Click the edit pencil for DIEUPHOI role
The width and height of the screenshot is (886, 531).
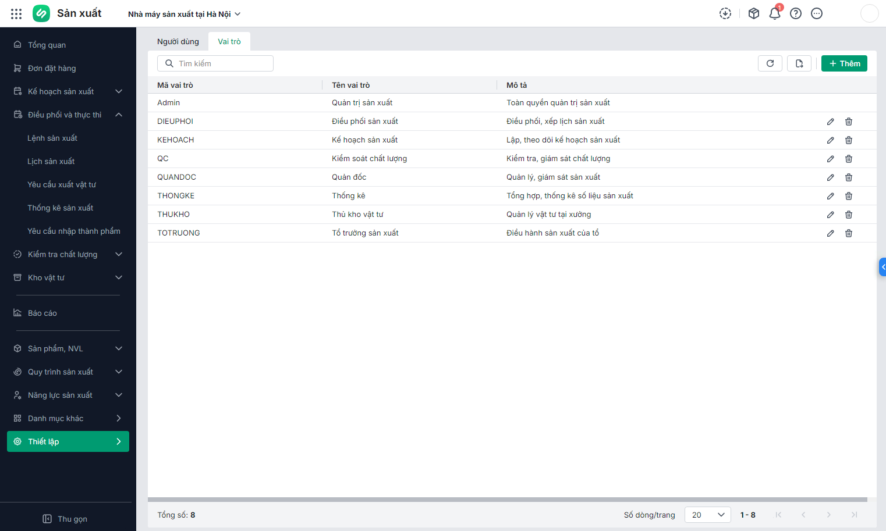[x=830, y=122]
